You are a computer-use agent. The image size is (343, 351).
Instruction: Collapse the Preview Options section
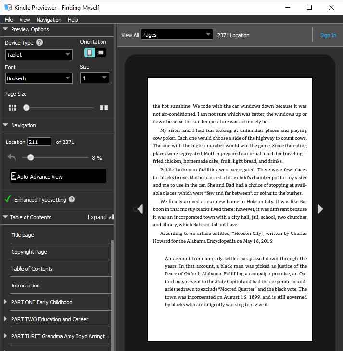coord(5,29)
